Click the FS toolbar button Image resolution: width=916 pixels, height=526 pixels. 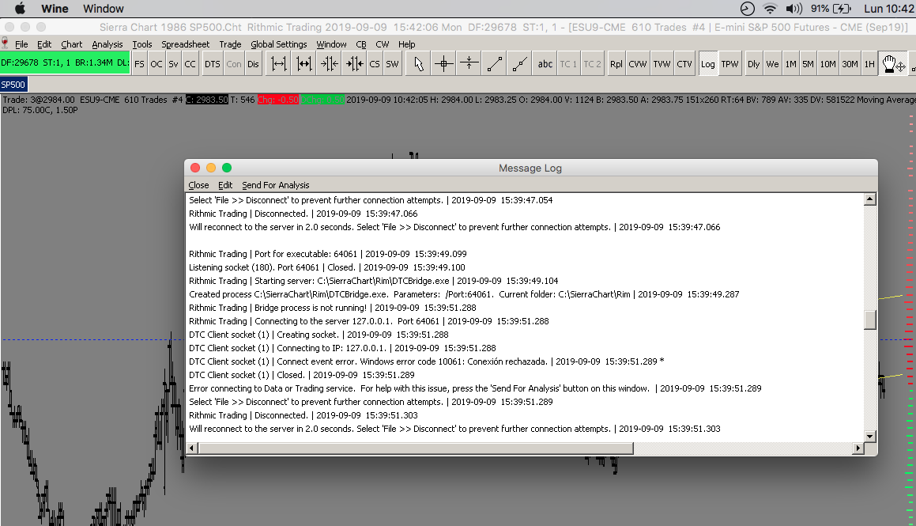coord(139,64)
